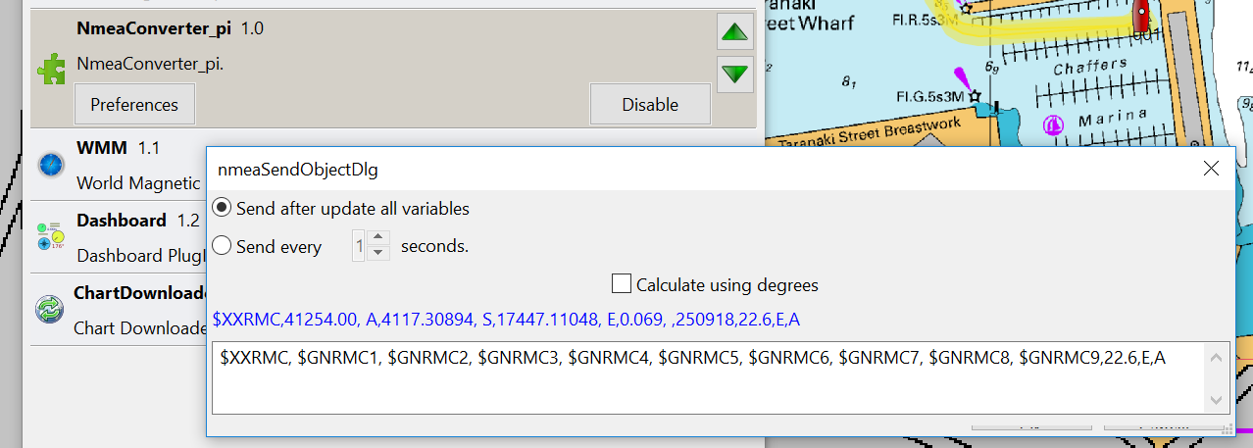Move plugin up with green up arrow
1253x448 pixels.
pyautogui.click(x=734, y=31)
